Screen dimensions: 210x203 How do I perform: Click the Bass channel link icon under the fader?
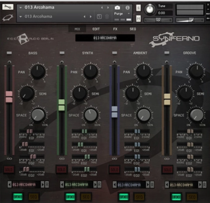pyautogui.click(x=9, y=159)
